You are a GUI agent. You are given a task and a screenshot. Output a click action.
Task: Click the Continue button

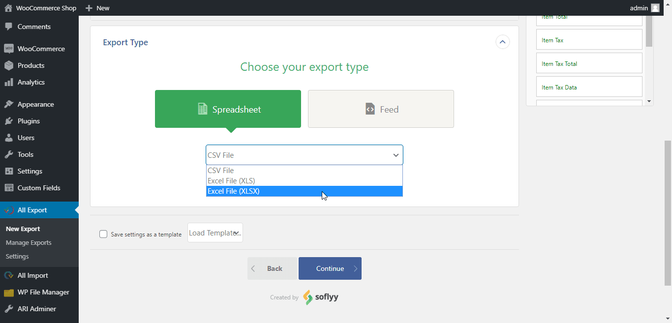pos(330,268)
